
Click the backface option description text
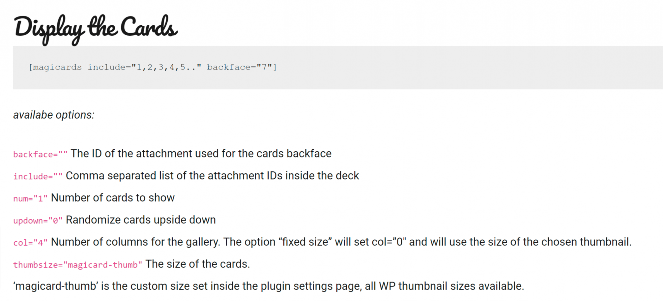point(201,154)
